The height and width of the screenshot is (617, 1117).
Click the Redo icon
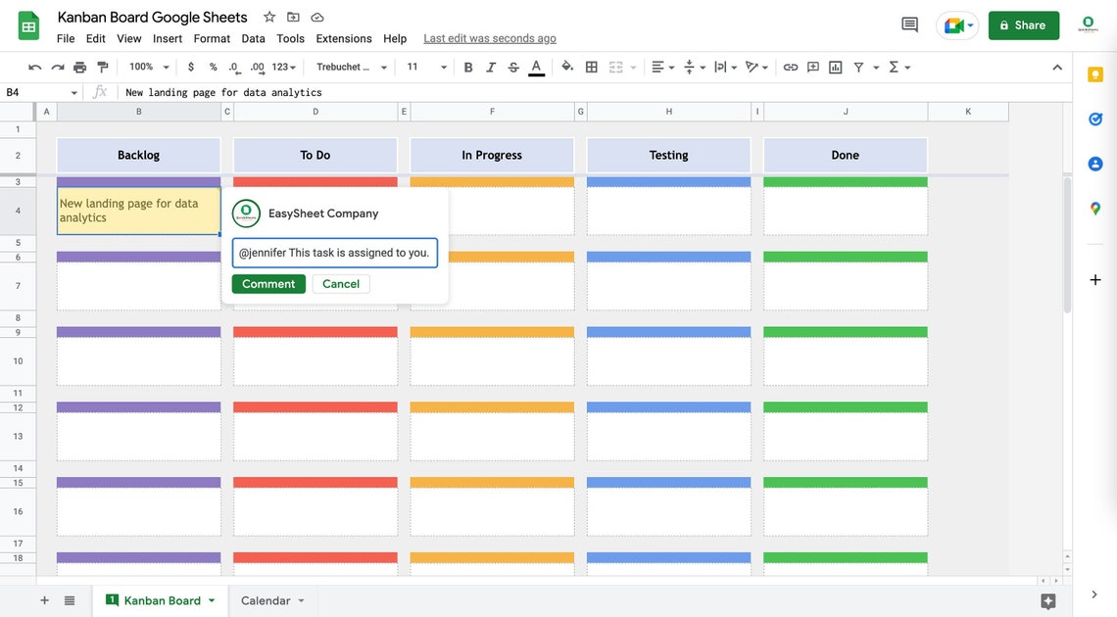[x=57, y=67]
